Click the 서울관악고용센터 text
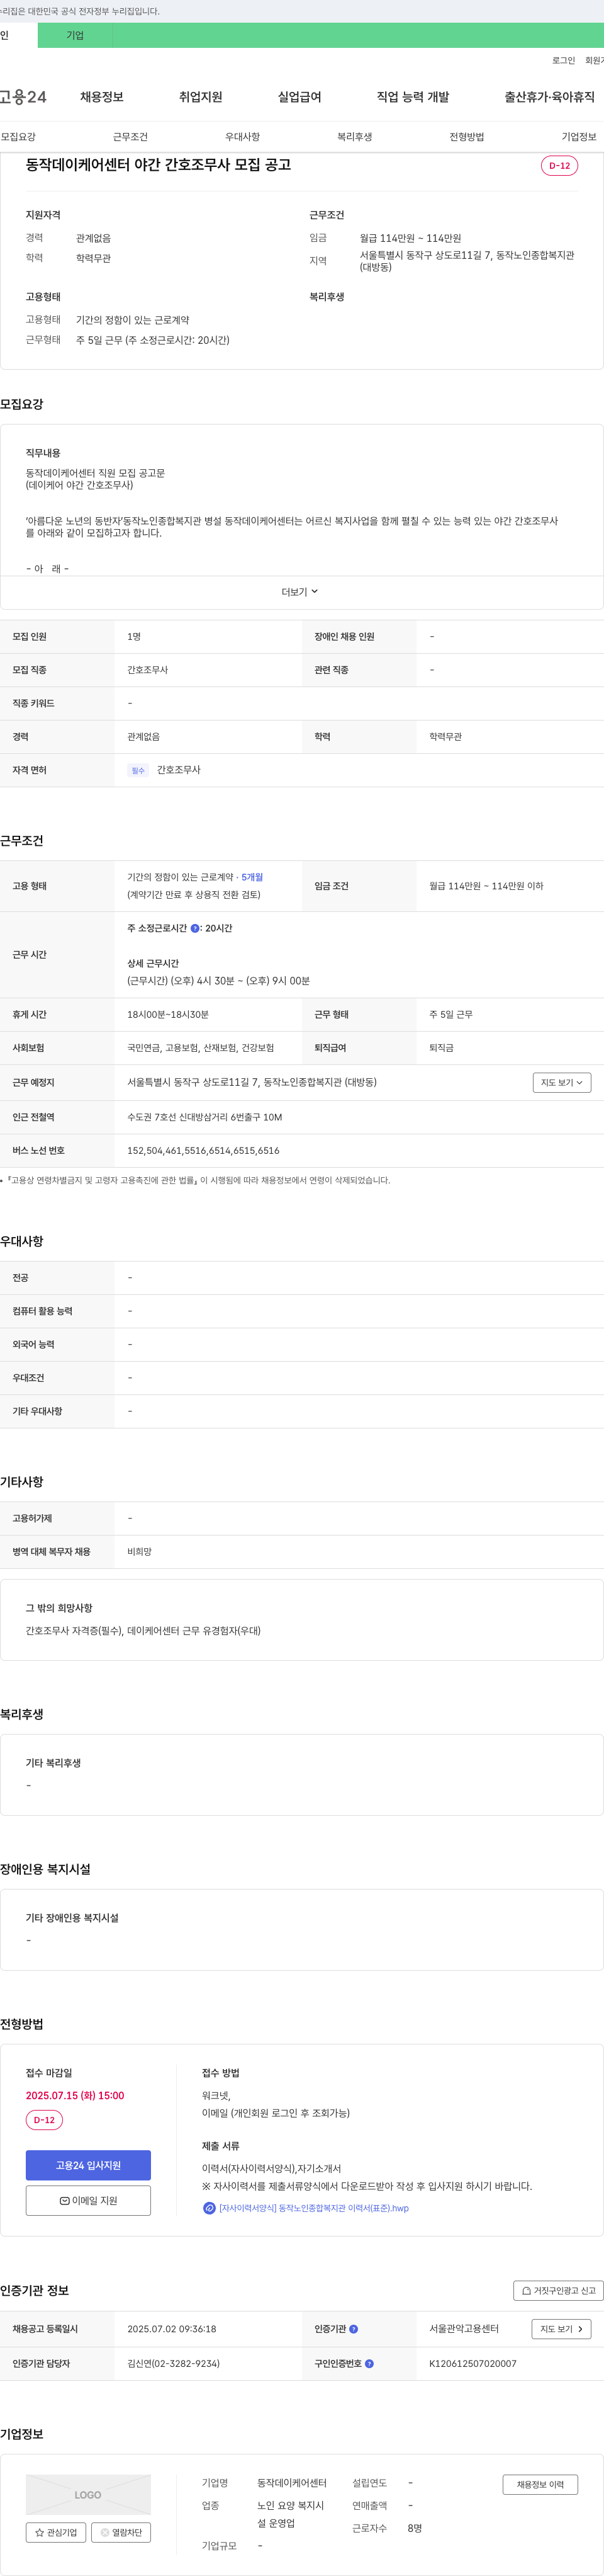This screenshot has width=604, height=2576. click(x=464, y=2329)
